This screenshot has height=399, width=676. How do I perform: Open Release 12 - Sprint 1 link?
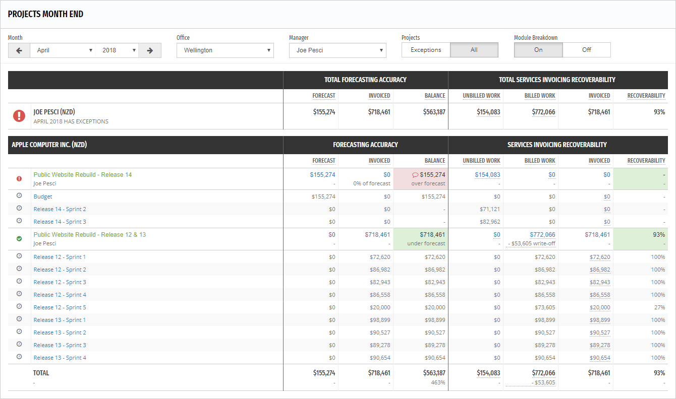tap(60, 257)
